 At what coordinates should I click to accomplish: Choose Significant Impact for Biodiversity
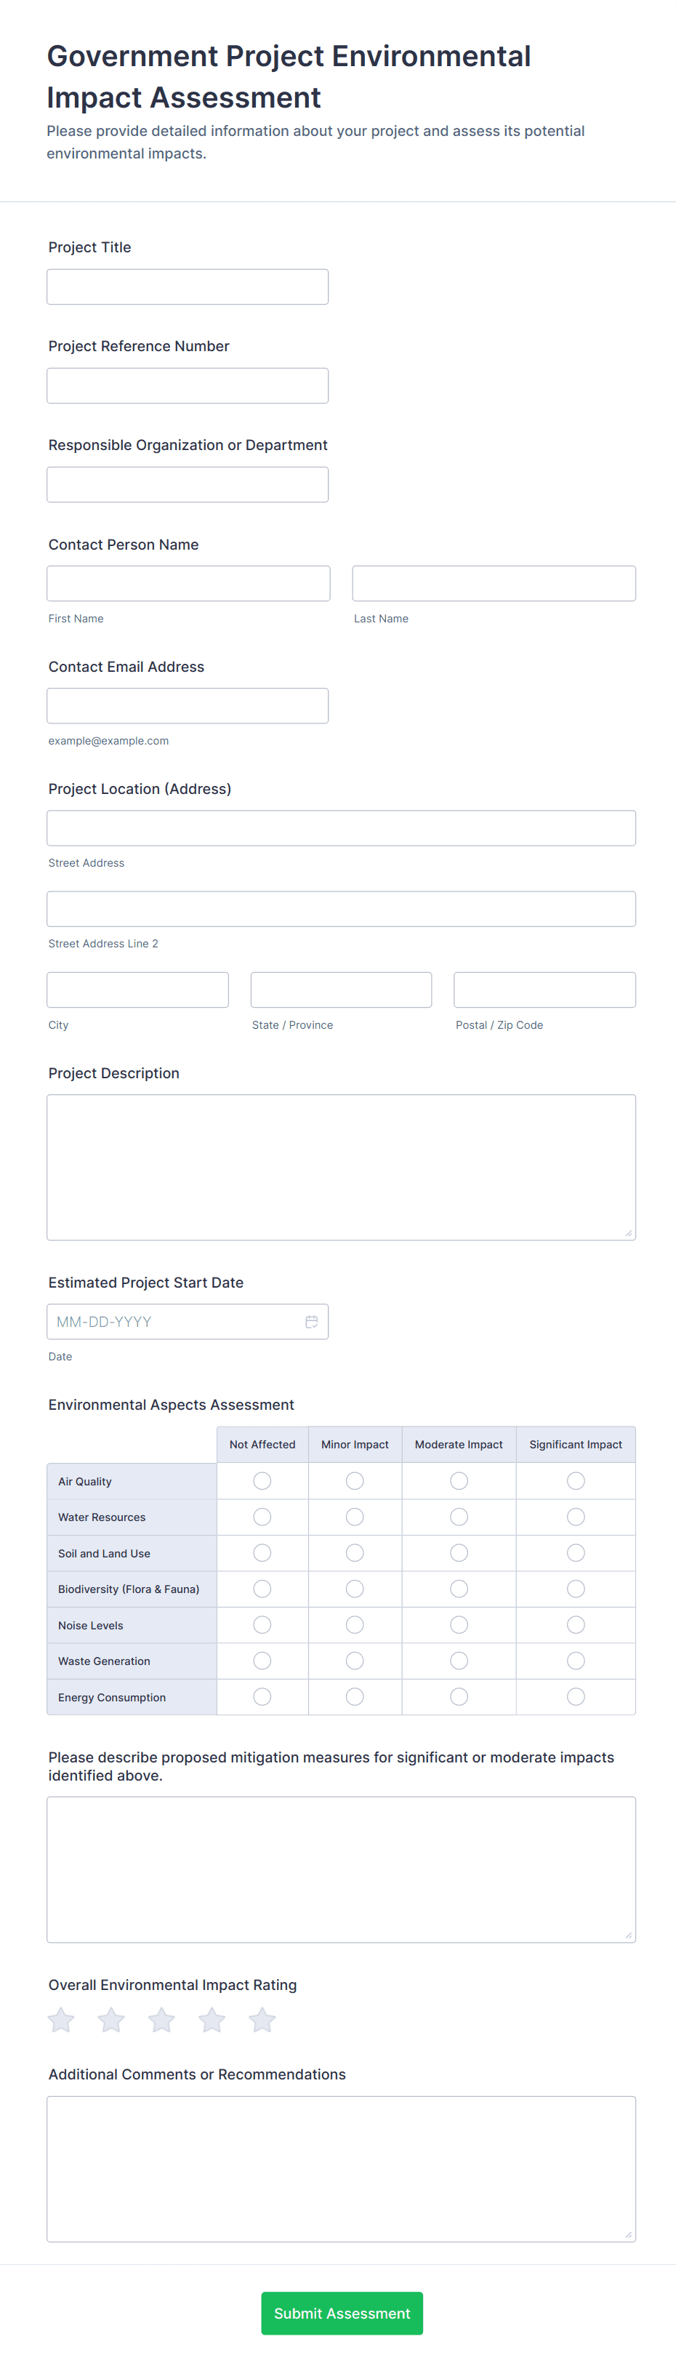pyautogui.click(x=575, y=1589)
